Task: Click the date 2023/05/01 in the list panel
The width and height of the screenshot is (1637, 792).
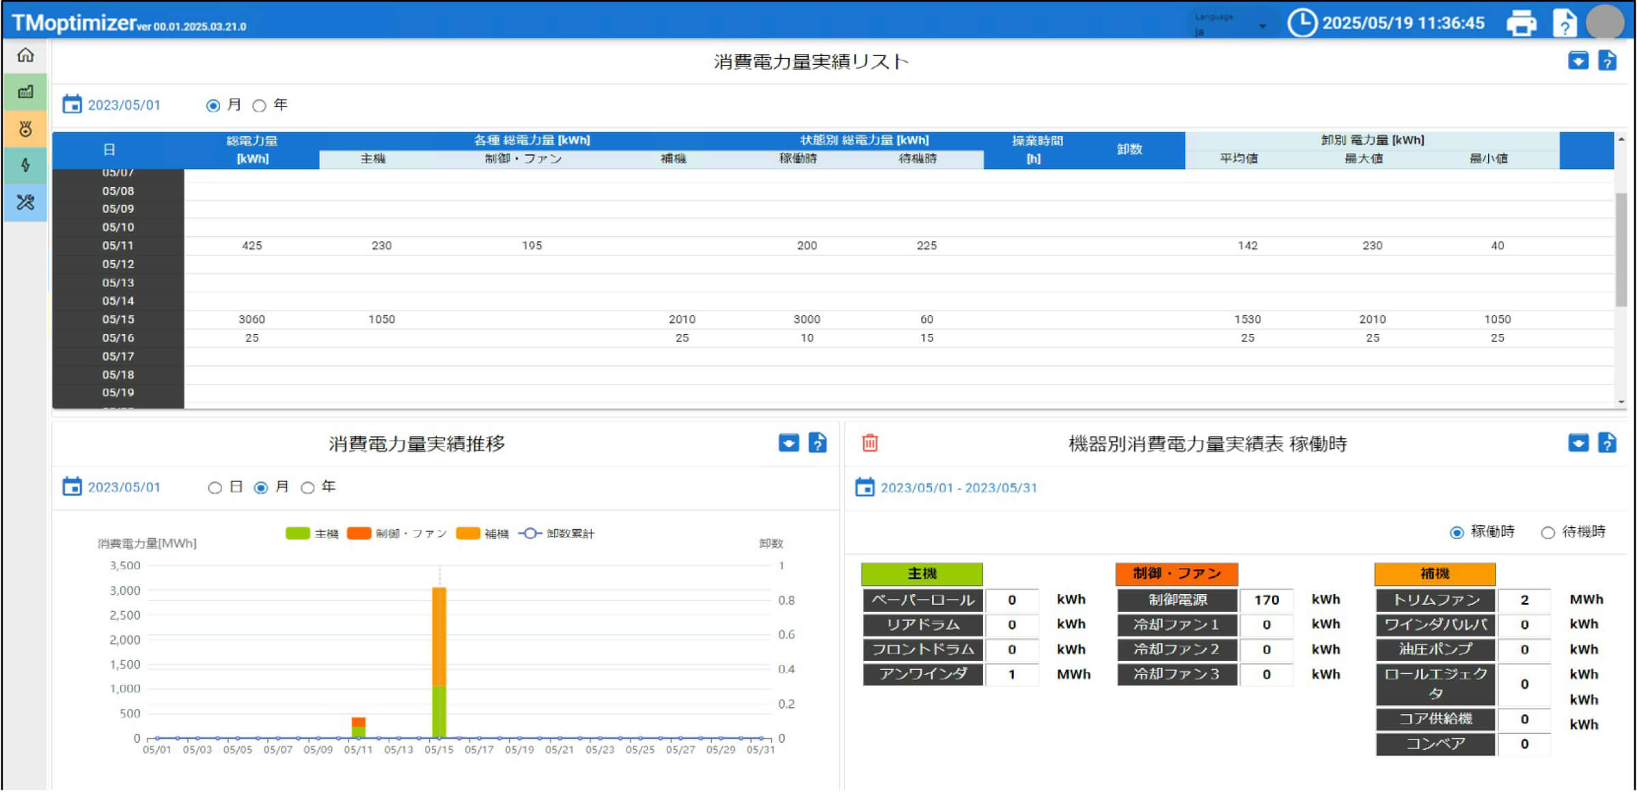Action: pyautogui.click(x=123, y=105)
